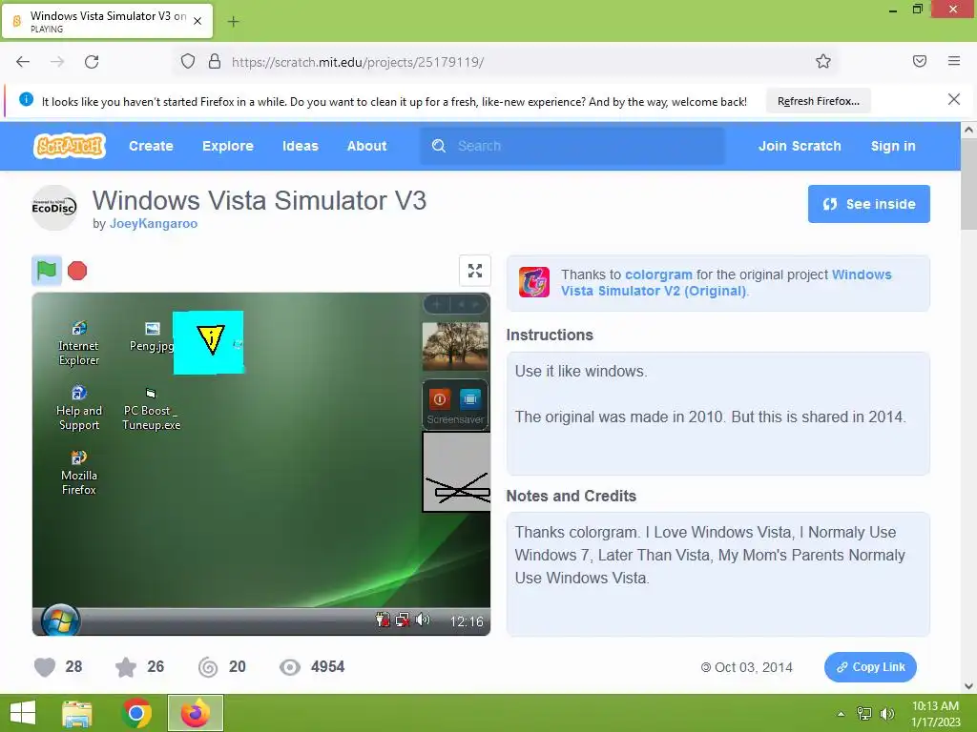Image resolution: width=977 pixels, height=732 pixels.
Task: Bookmark this page with the star
Action: click(x=823, y=61)
